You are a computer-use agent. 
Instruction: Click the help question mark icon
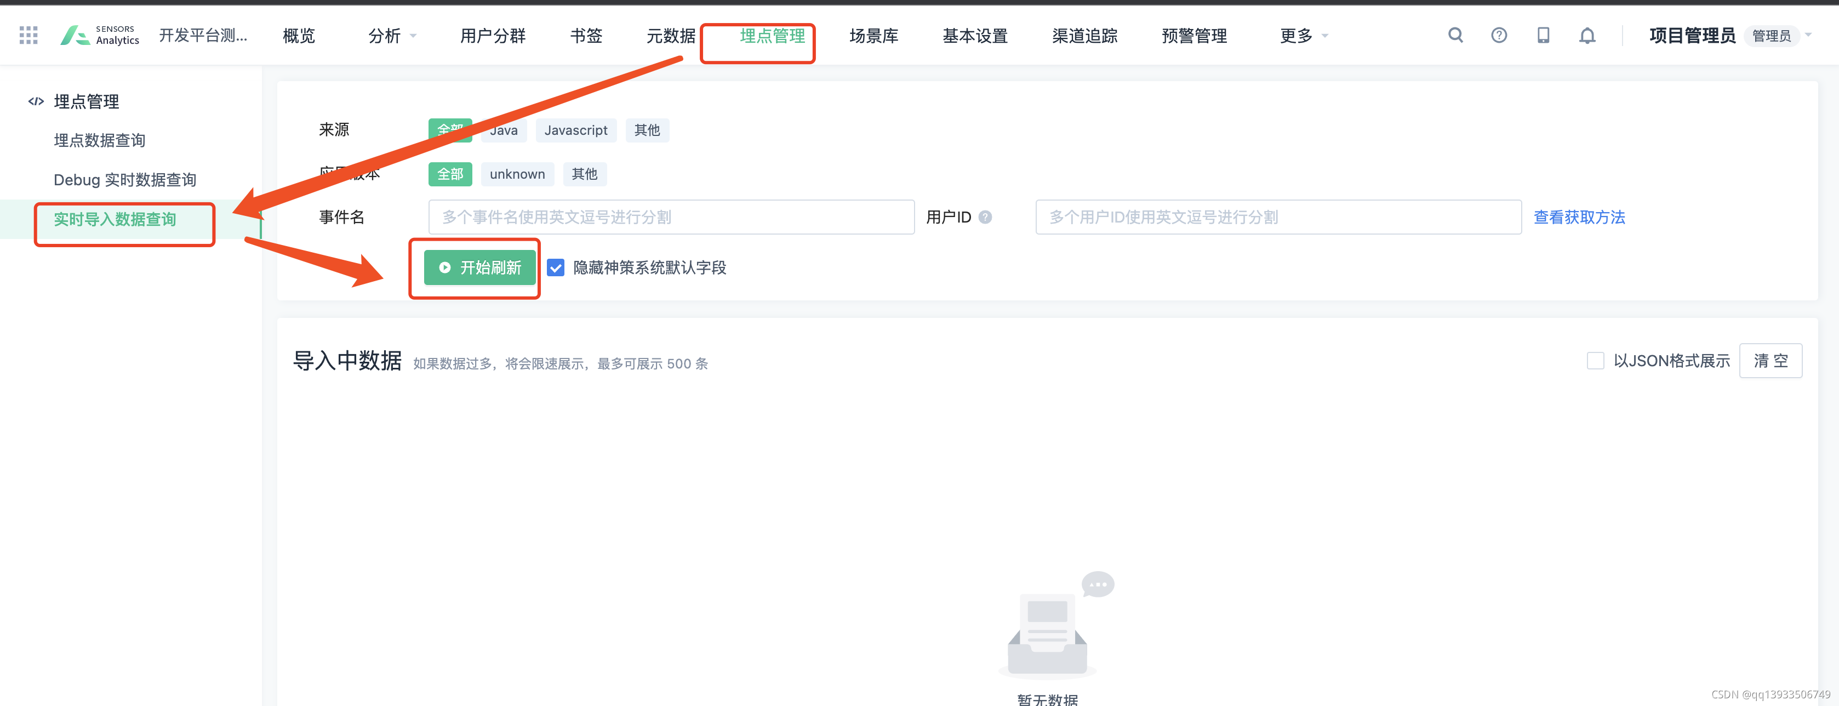click(x=1499, y=35)
